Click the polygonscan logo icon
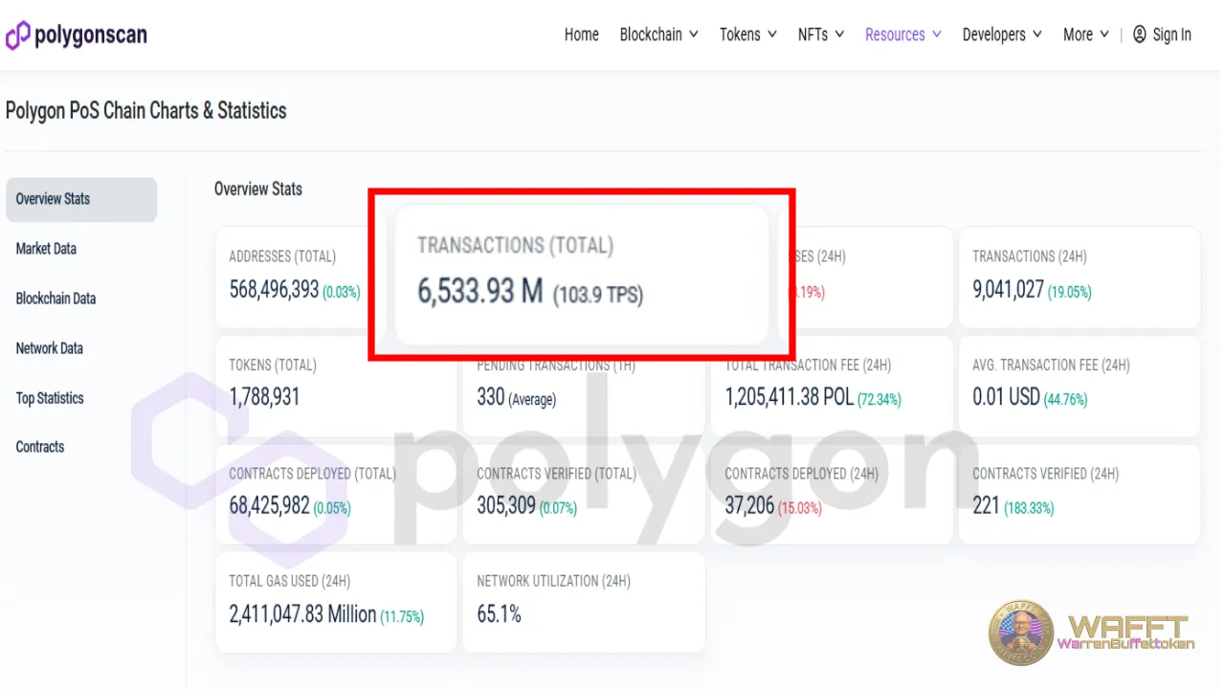This screenshot has height=689, width=1225. click(18, 35)
